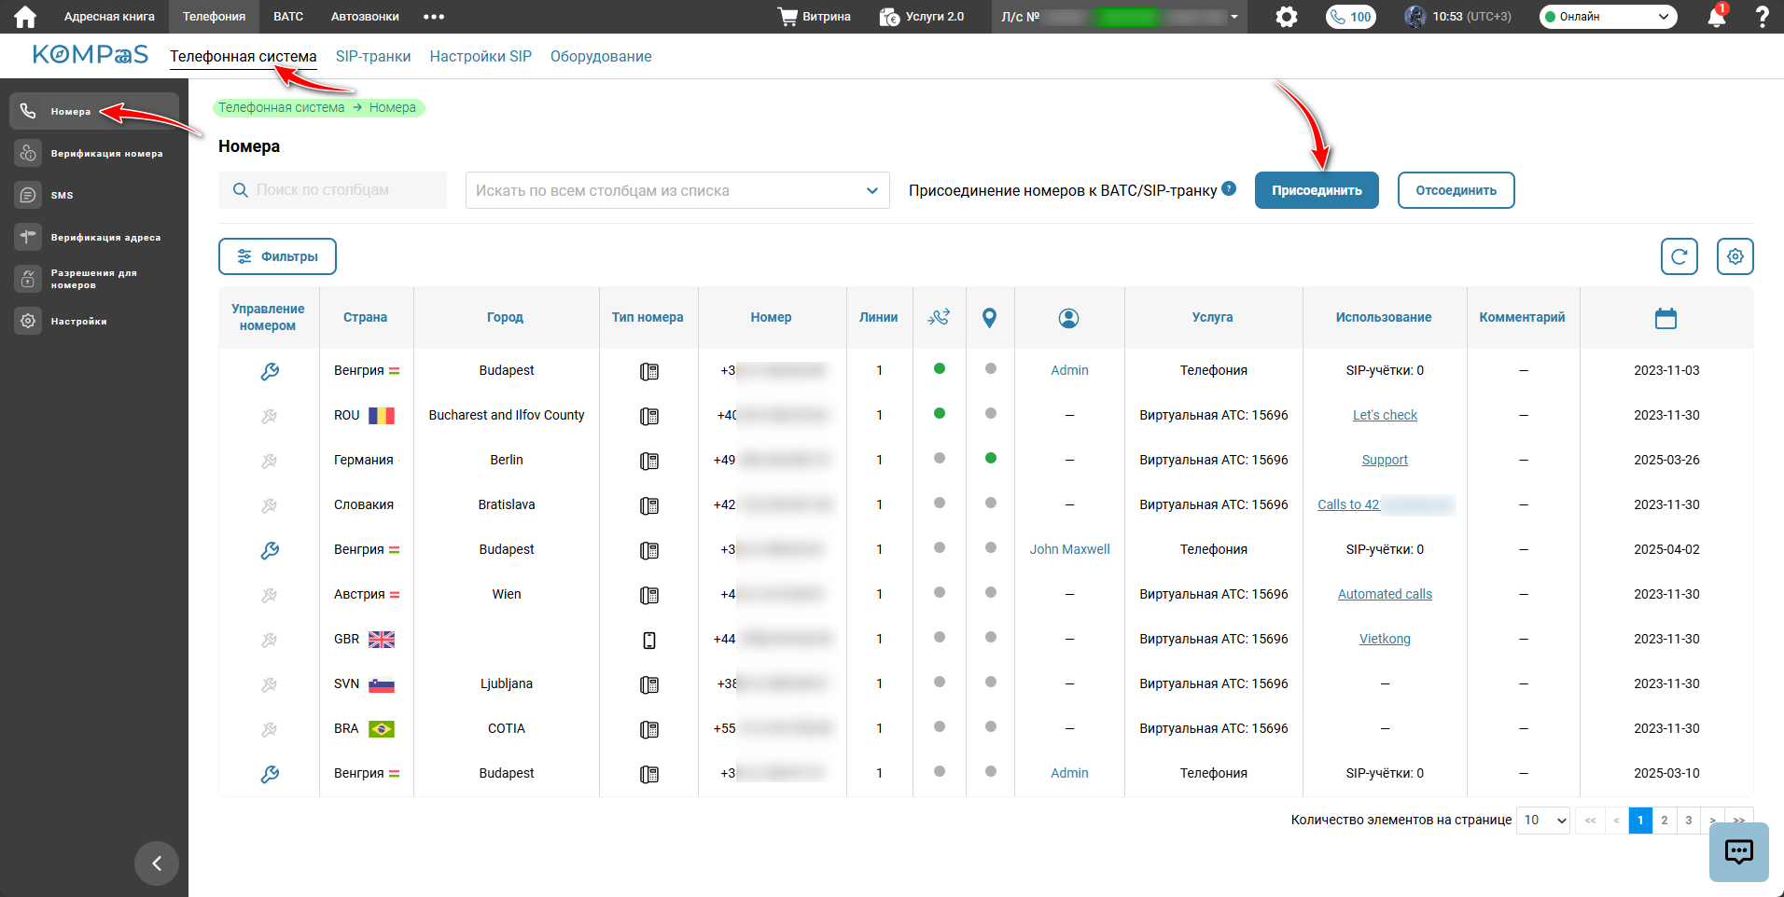Open Номера in sidebar
The image size is (1784, 897).
tap(94, 111)
